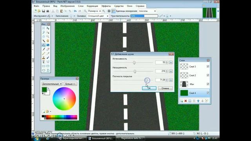Click the Redo arrow icon in toolbar

click(x=80, y=11)
